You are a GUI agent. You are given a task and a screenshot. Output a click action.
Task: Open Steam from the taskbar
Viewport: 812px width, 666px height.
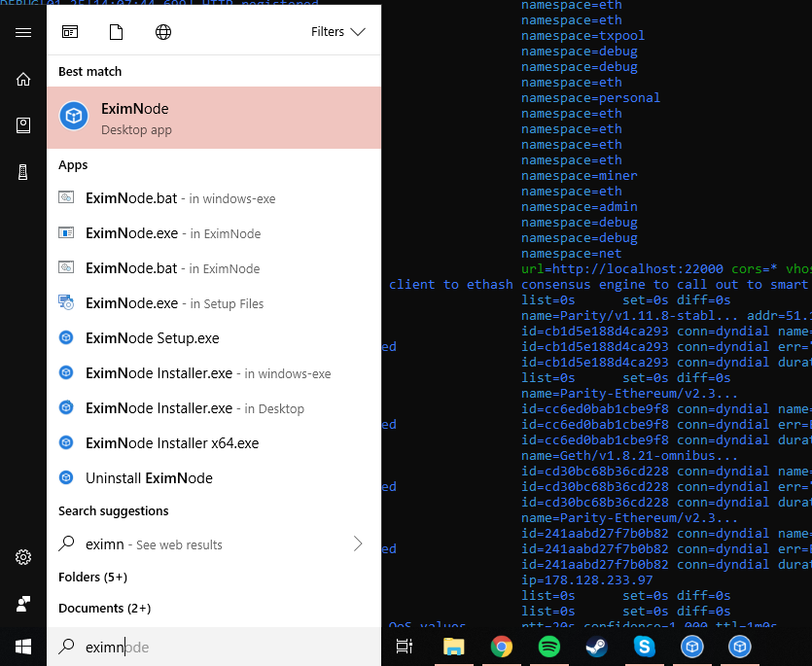coord(596,647)
